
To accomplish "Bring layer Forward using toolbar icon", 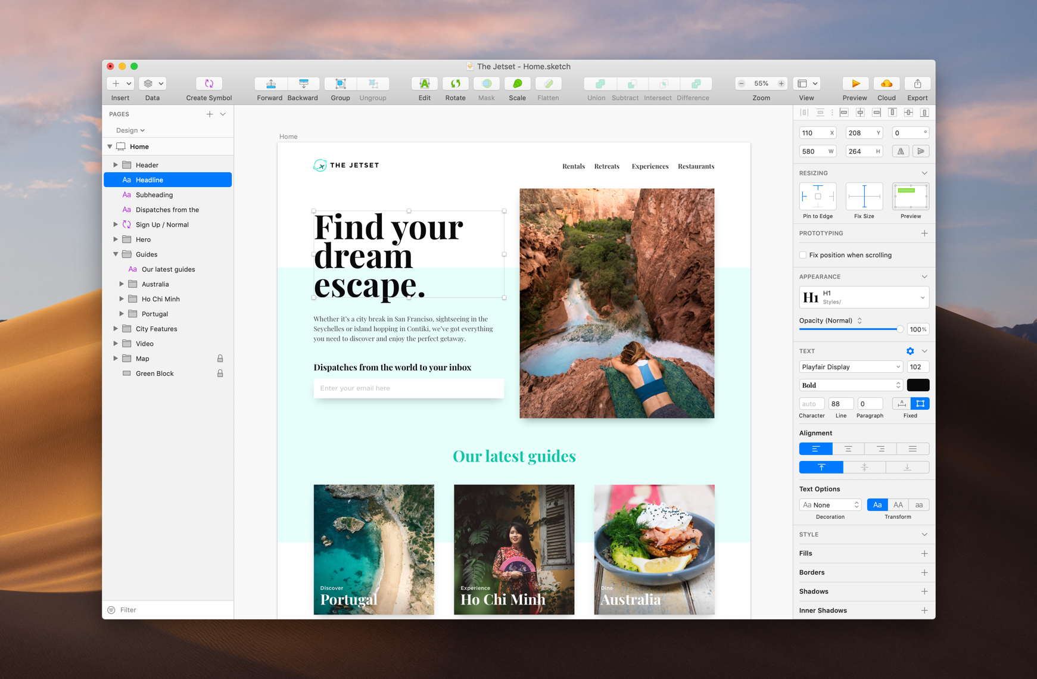I will (270, 84).
